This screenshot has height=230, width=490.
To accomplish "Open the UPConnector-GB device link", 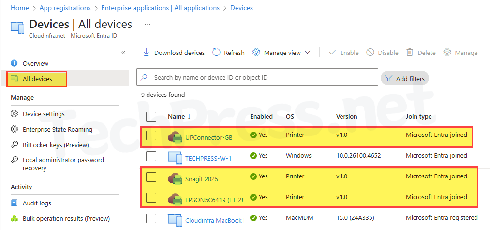I will click(209, 137).
